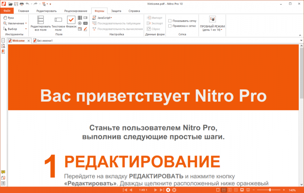Go to next view with round forward arrow
304x193 pixels.
pos(174,190)
